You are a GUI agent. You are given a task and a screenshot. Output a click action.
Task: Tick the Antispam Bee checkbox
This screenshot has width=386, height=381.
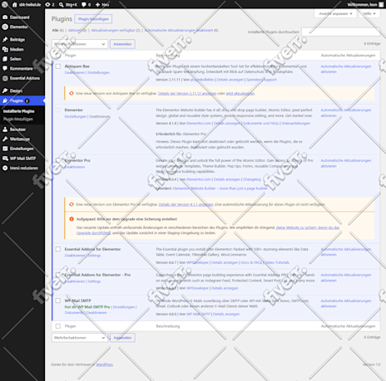(58, 66)
